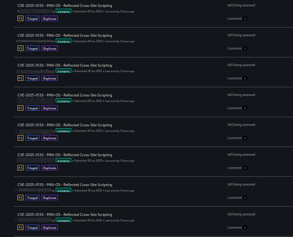Open the sixth CVE-2025-0133 submission title
This screenshot has width=293, height=237.
tap(65, 155)
